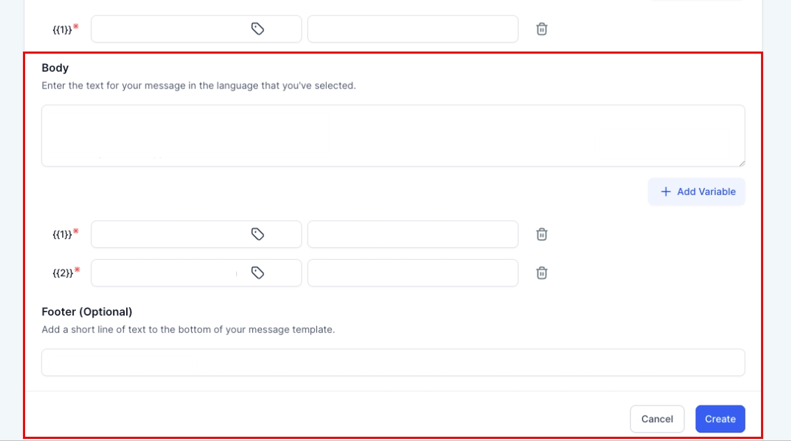
Task: Delete the variable row above the Body heading
Action: pos(542,29)
